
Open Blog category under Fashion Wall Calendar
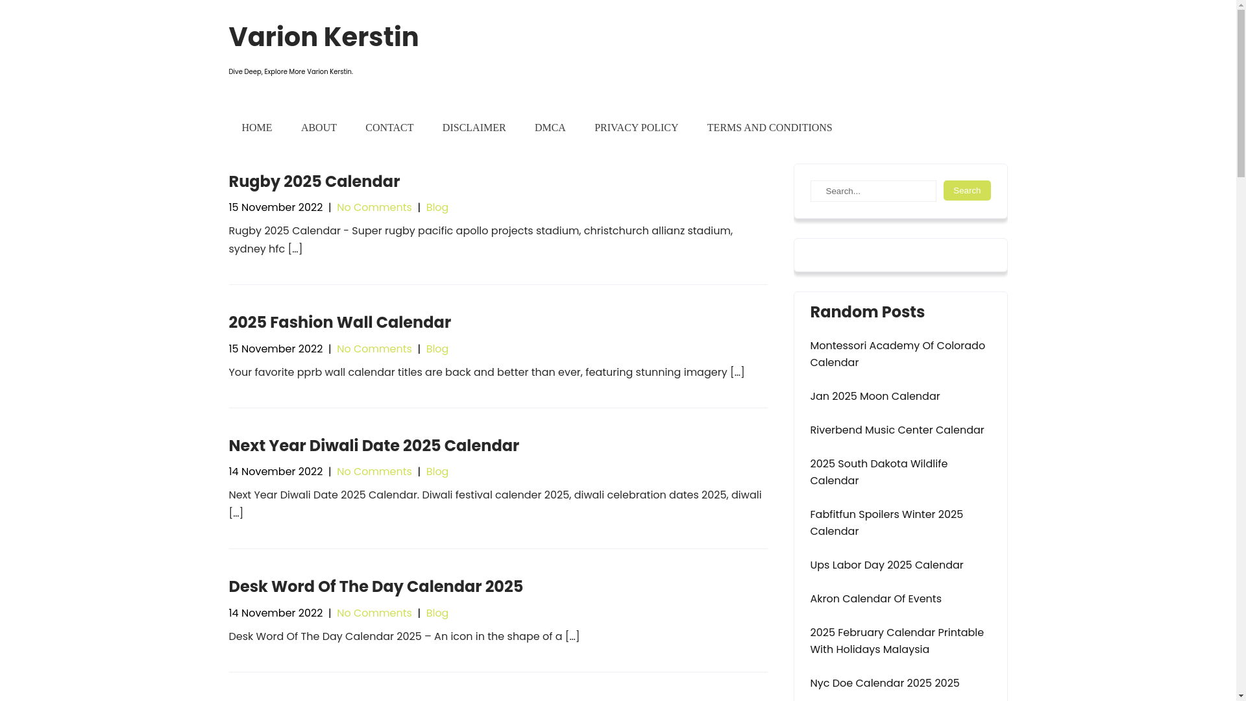click(437, 349)
